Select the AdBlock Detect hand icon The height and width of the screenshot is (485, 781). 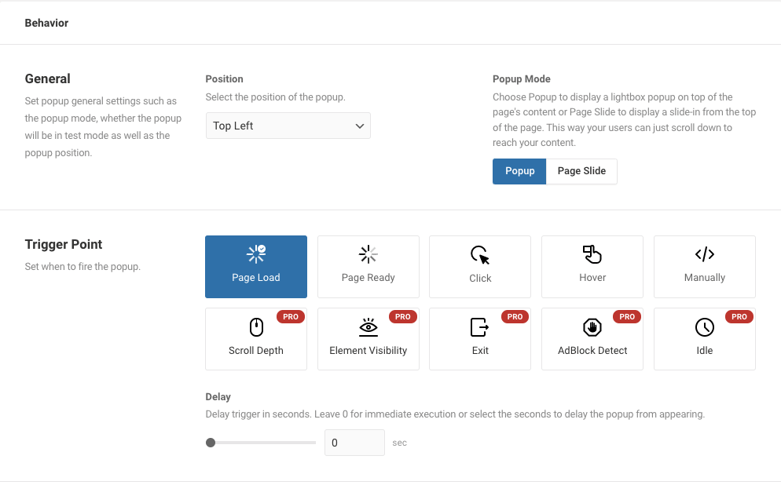592,327
